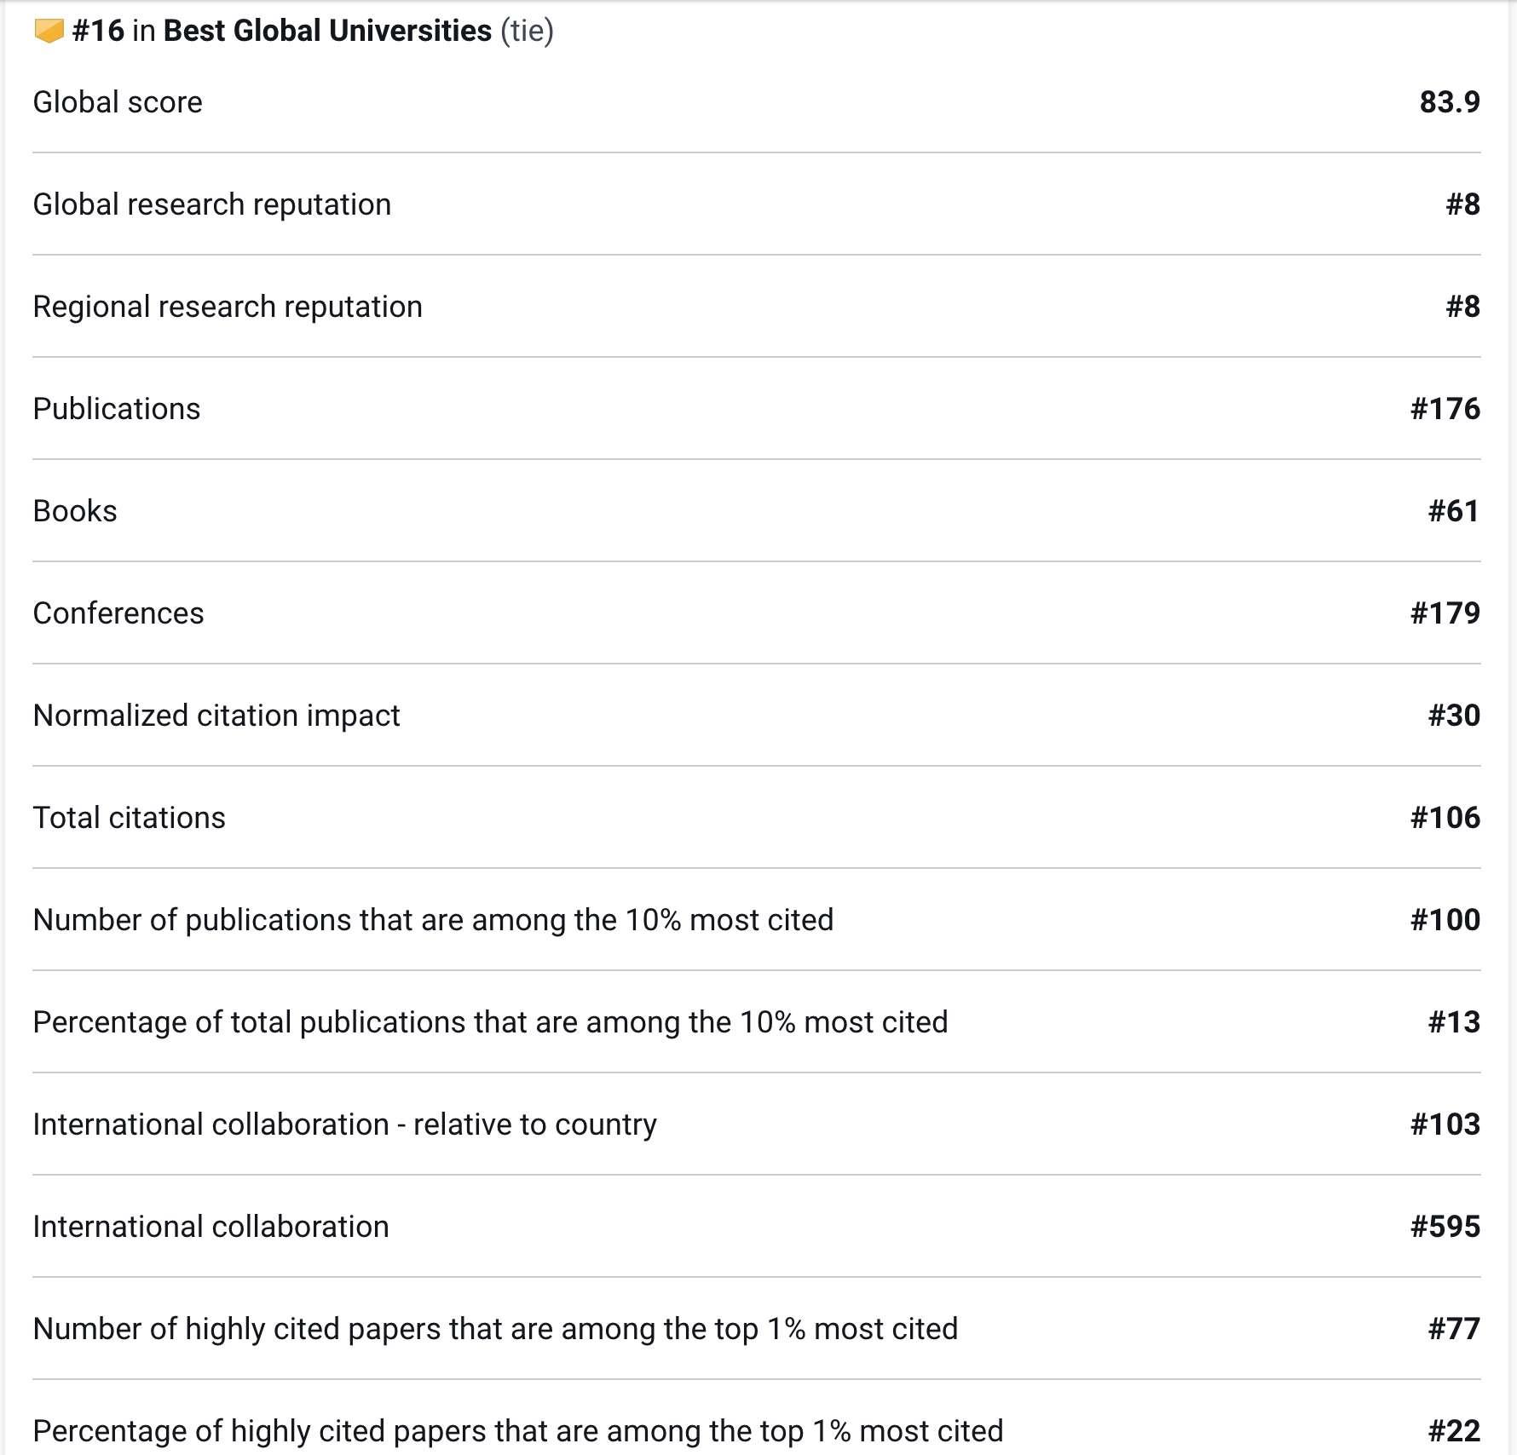Click the #179 Conferences rank value
The width and height of the screenshot is (1517, 1455).
(x=1445, y=613)
